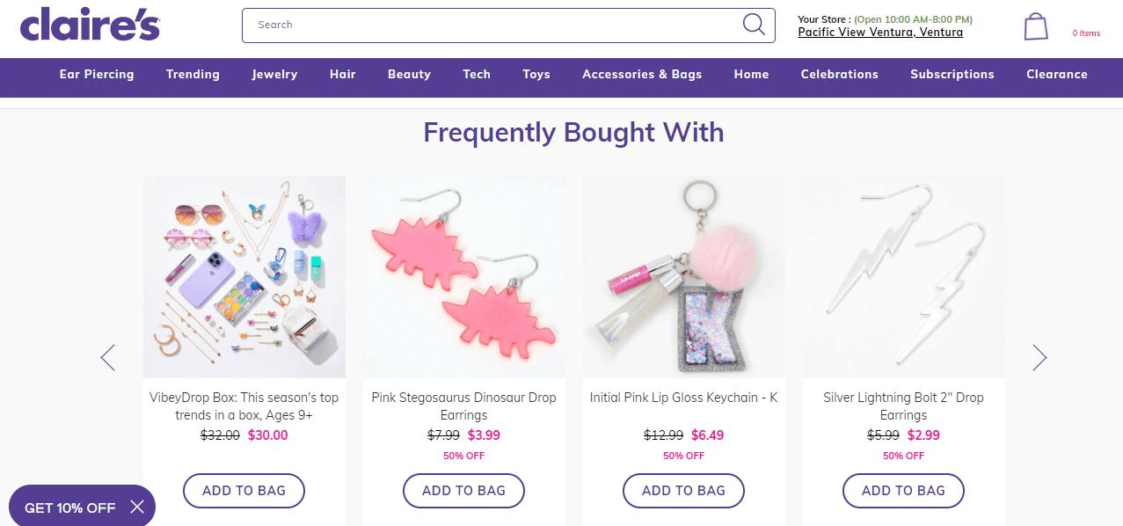The height and width of the screenshot is (526, 1123).
Task: Open the shopping bag icon
Action: coord(1036,26)
